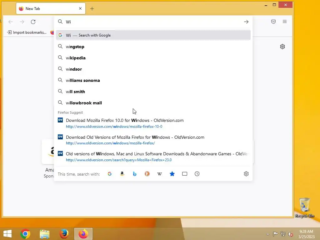Click into the address bar containing 'Wi'
Image resolution: width=320 pixels, height=240 pixels.
pyautogui.click(x=153, y=22)
